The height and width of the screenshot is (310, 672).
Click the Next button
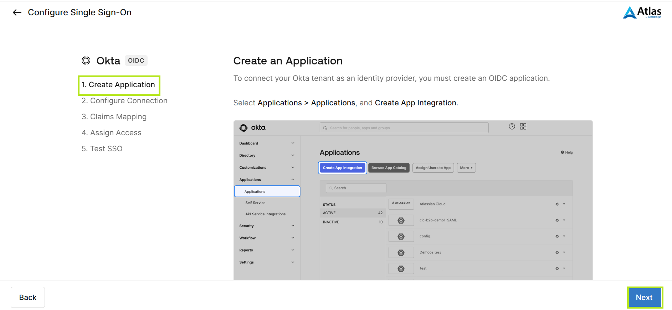tap(645, 298)
